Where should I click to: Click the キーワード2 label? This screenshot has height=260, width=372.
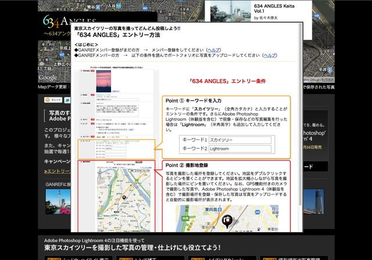195,149
